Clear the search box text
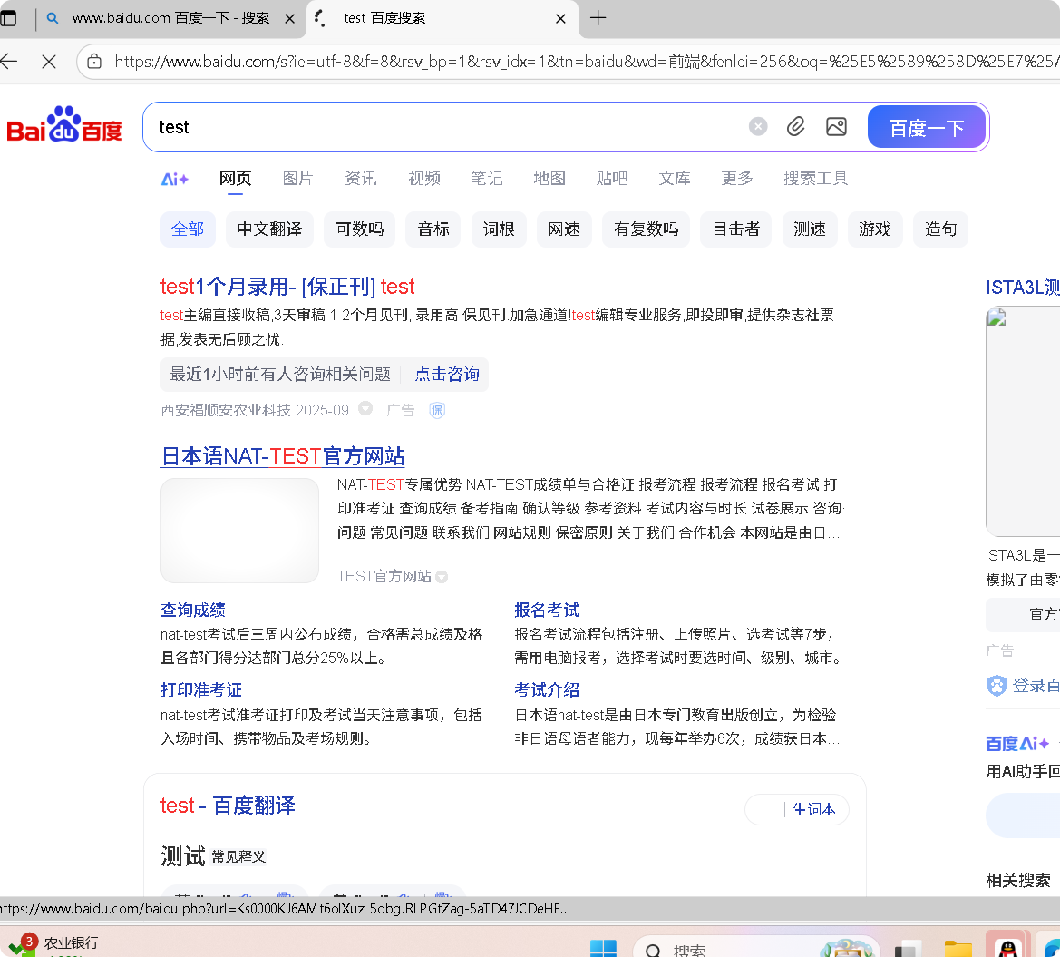This screenshot has width=1060, height=957. click(758, 126)
